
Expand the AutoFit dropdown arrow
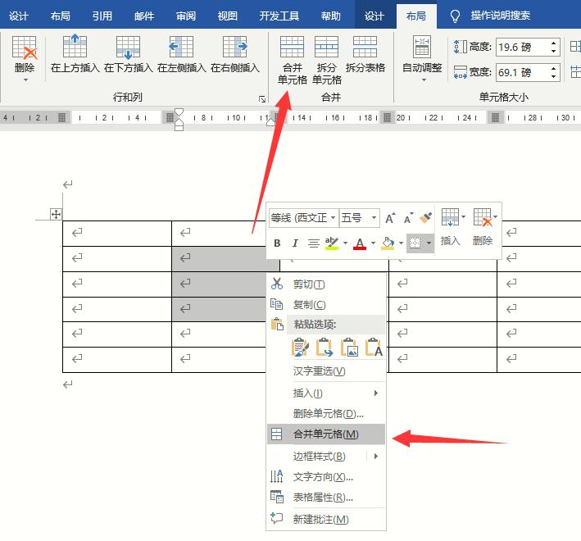(x=424, y=80)
